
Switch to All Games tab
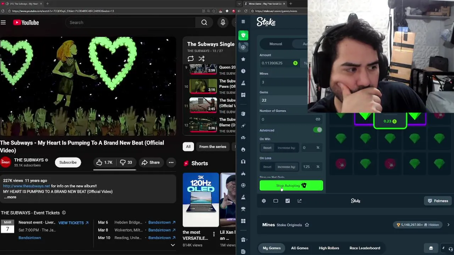pyautogui.click(x=300, y=248)
